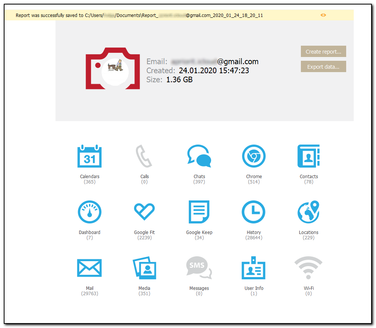The height and width of the screenshot is (328, 376).
Task: Open the Locations globe pin icon
Action: (x=308, y=212)
